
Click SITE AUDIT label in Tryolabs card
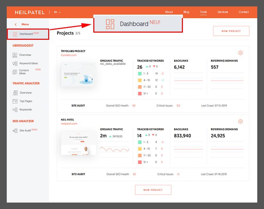point(78,106)
